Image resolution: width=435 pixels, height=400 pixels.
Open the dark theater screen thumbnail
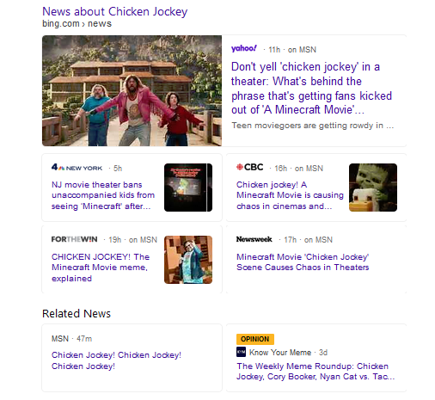click(188, 188)
